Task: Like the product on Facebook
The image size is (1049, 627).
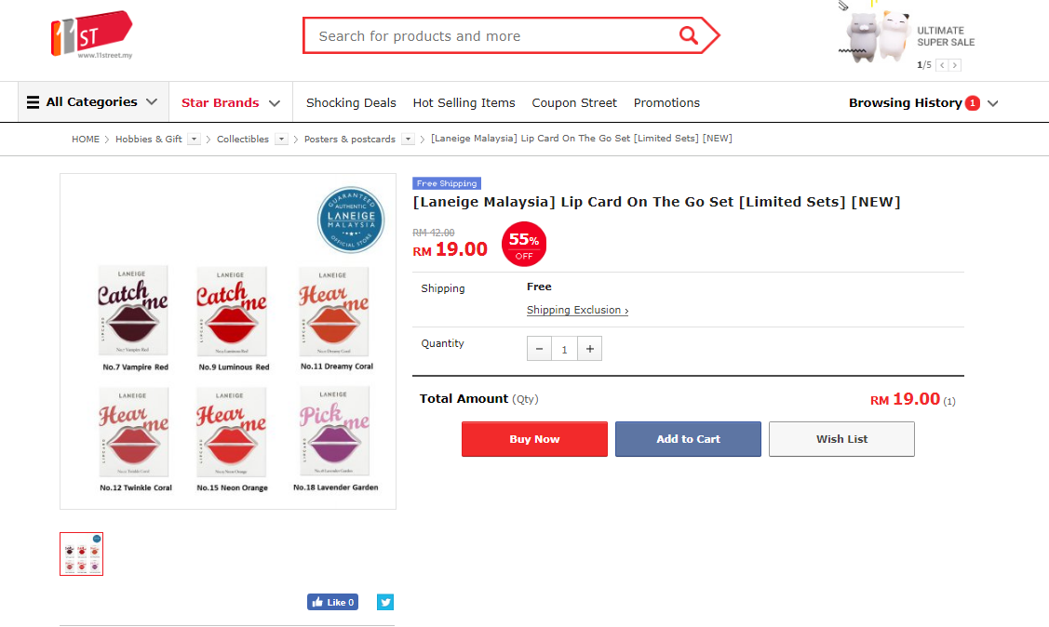Action: [332, 602]
